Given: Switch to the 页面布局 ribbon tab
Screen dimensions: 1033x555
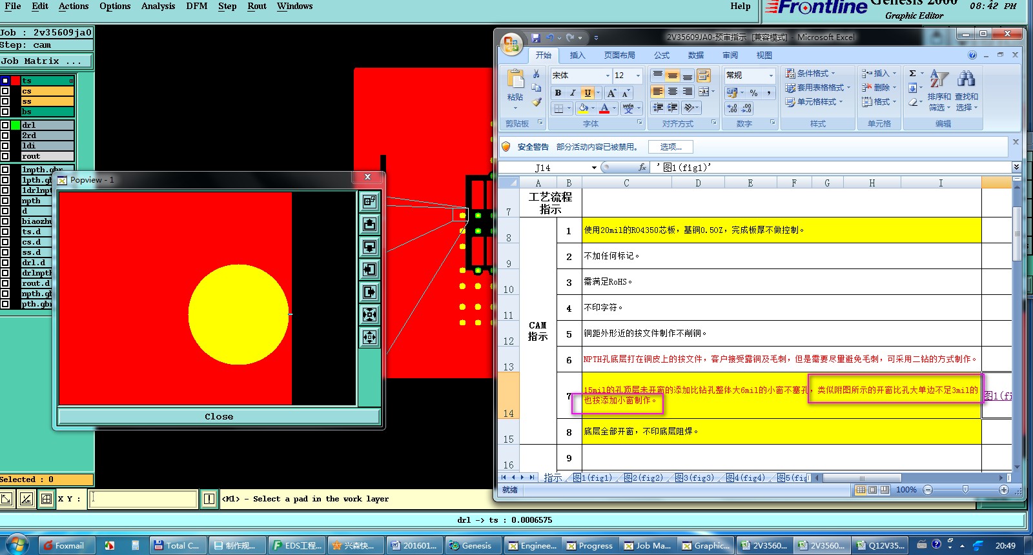Looking at the screenshot, I should (619, 55).
